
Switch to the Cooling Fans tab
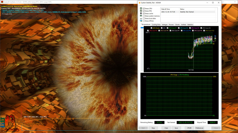click(x=156, y=25)
